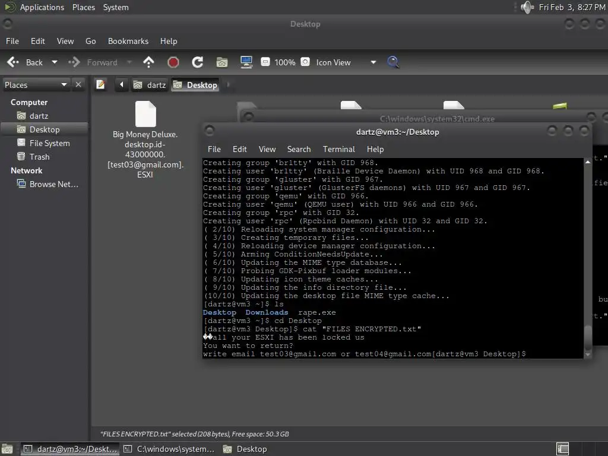Viewport: 608px width, 456px height.
Task: Go back with the Back arrow icon
Action: [13, 62]
